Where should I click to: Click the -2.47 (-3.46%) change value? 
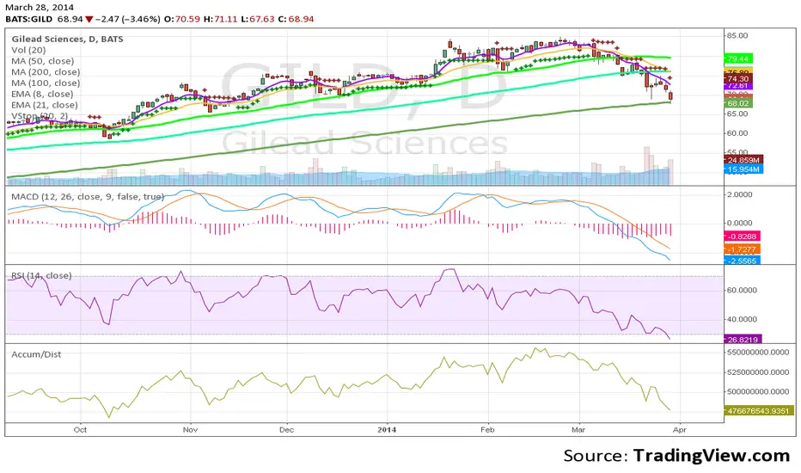click(128, 20)
